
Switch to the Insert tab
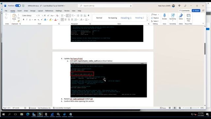pyautogui.click(x=19, y=11)
